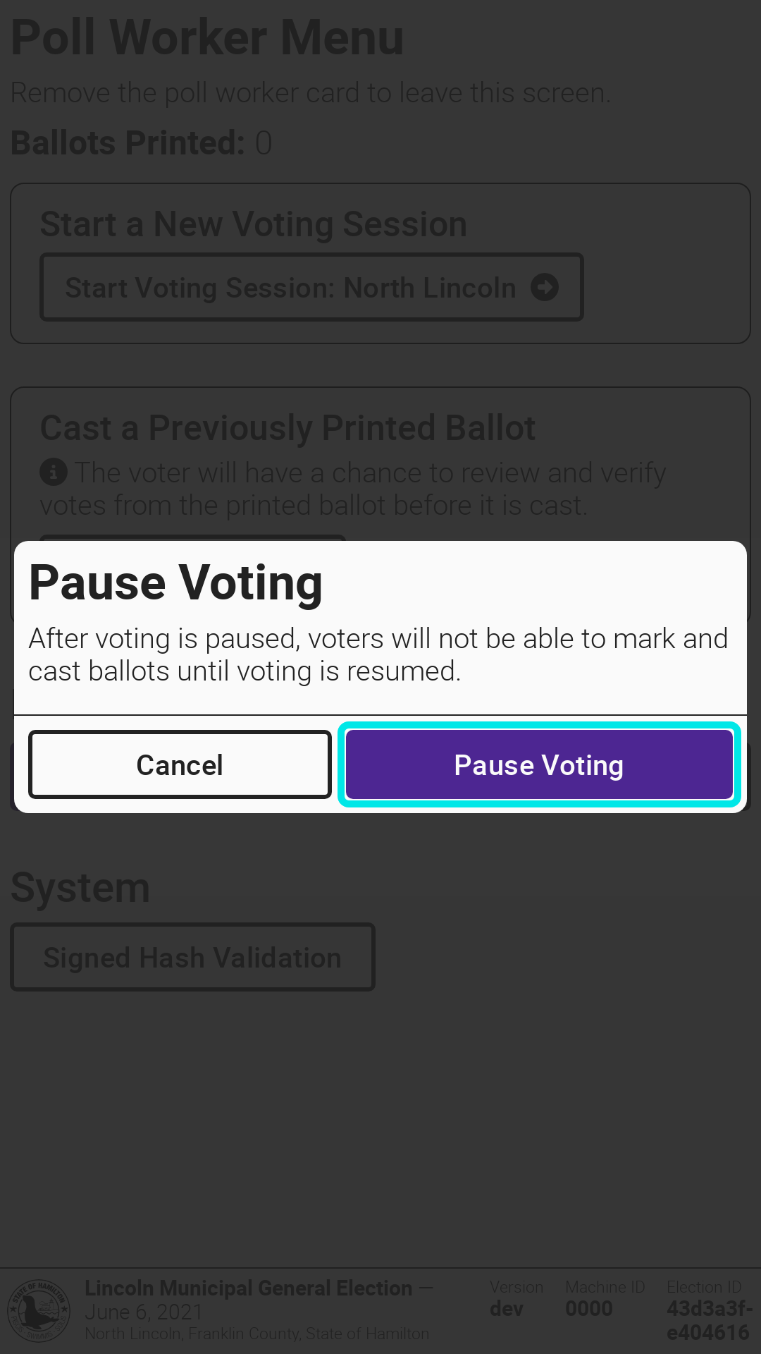Click the June 6, 2021 election date
Image resolution: width=761 pixels, height=1354 pixels.
click(144, 1312)
